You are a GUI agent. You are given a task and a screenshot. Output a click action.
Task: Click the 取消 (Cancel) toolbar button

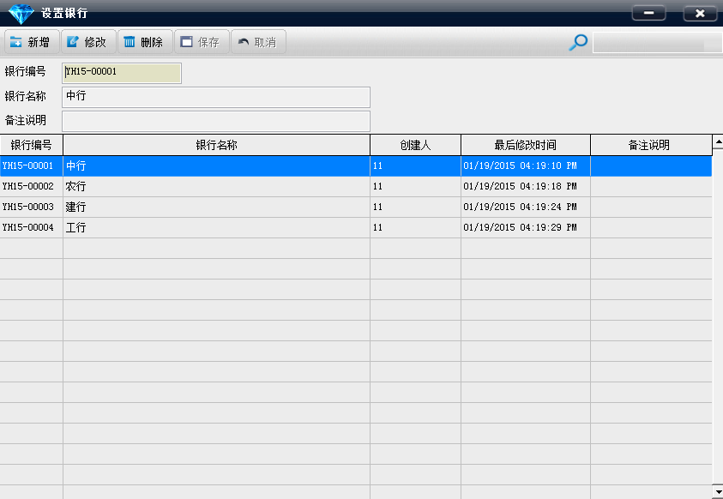259,42
